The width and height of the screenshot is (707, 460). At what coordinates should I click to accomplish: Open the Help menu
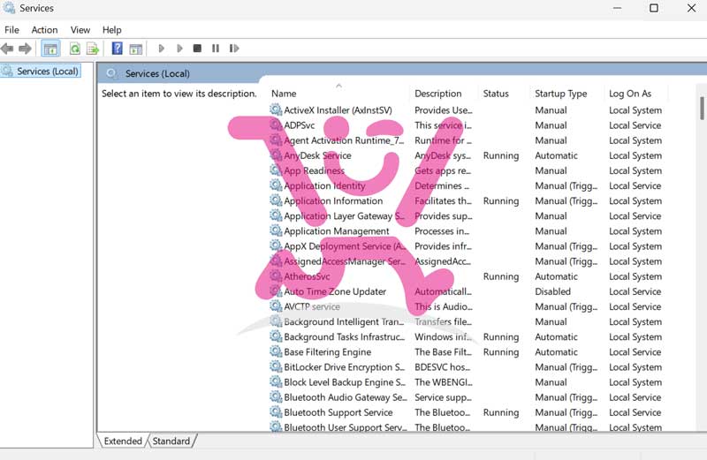(112, 30)
